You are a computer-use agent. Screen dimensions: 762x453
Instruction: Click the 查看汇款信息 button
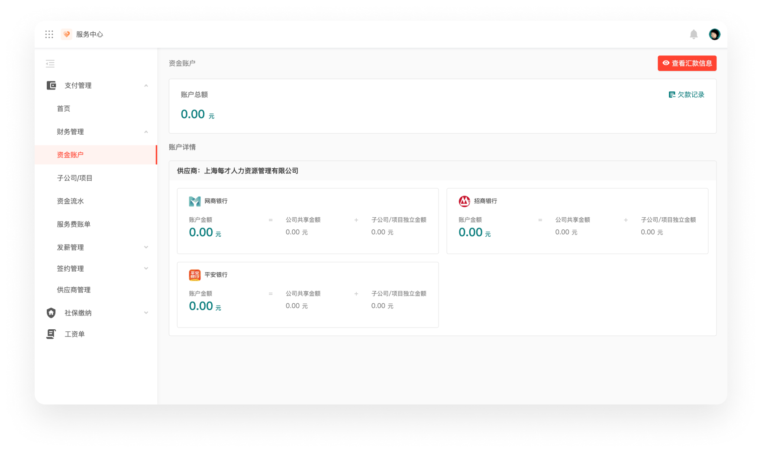[687, 63]
